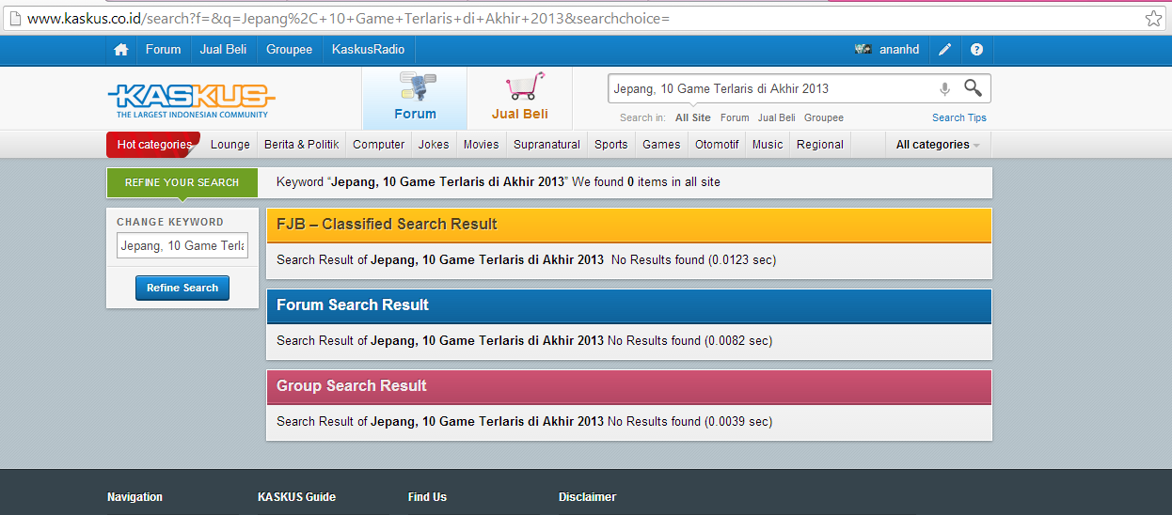Select the Hot categories tab
1172x515 pixels.
pos(153,145)
